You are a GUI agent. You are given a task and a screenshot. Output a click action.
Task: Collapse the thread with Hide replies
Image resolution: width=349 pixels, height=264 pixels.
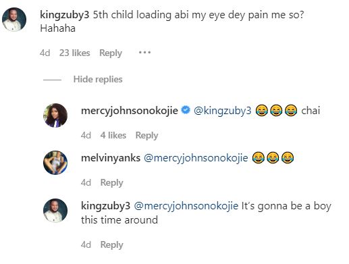[x=98, y=79]
